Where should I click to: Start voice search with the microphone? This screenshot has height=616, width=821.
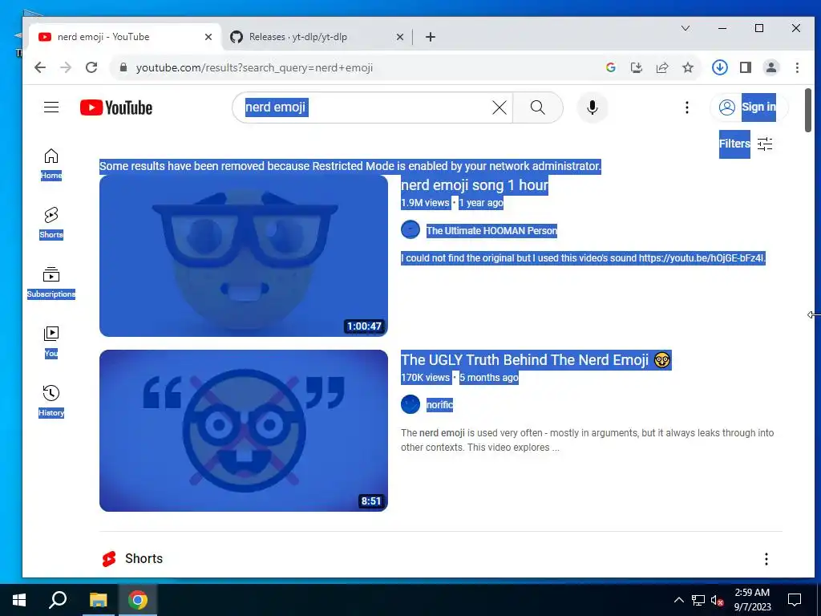point(592,107)
